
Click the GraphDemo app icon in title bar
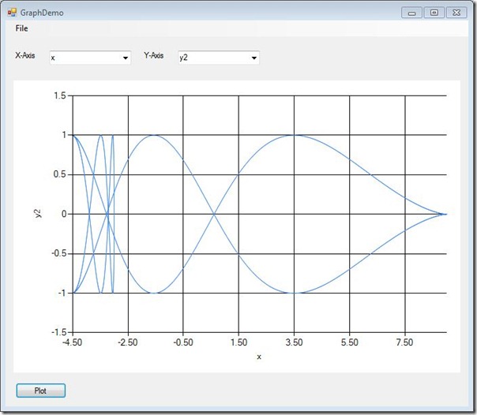tap(12, 13)
